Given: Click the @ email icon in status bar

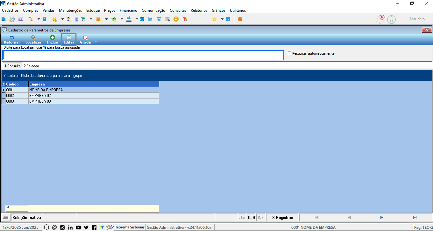Looking at the screenshot, I should coord(54,227).
